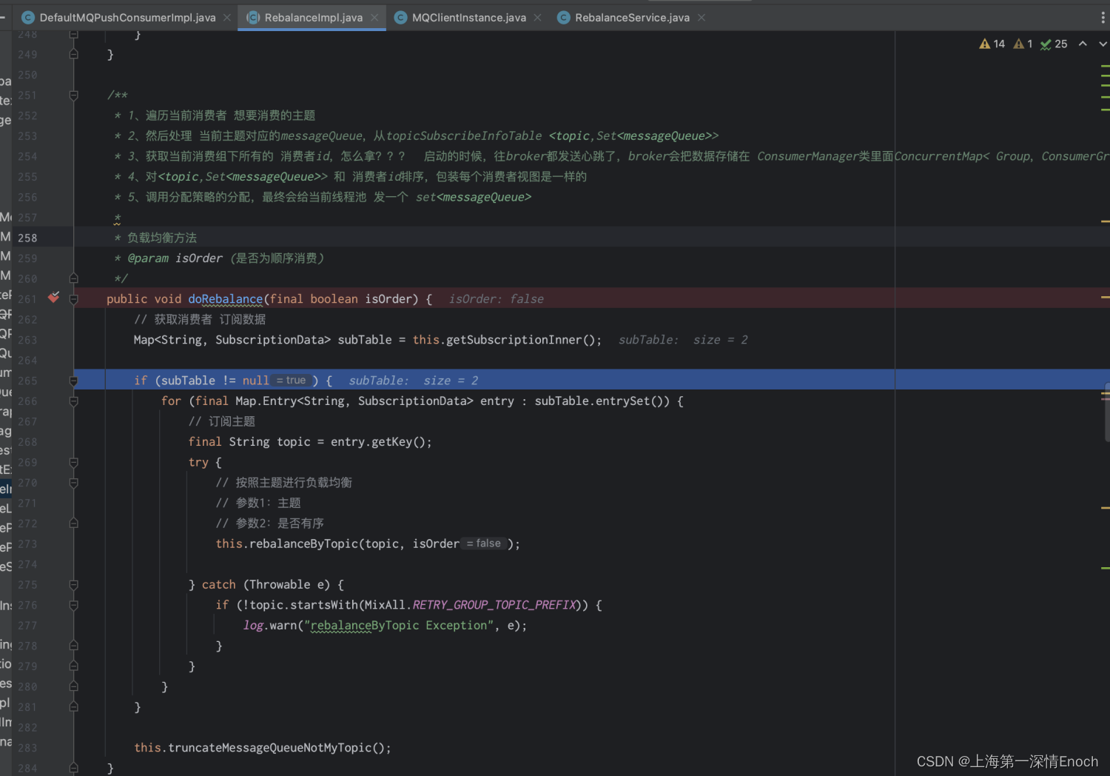Click the startsWith method call
This screenshot has height=776, width=1110.
[x=324, y=605]
